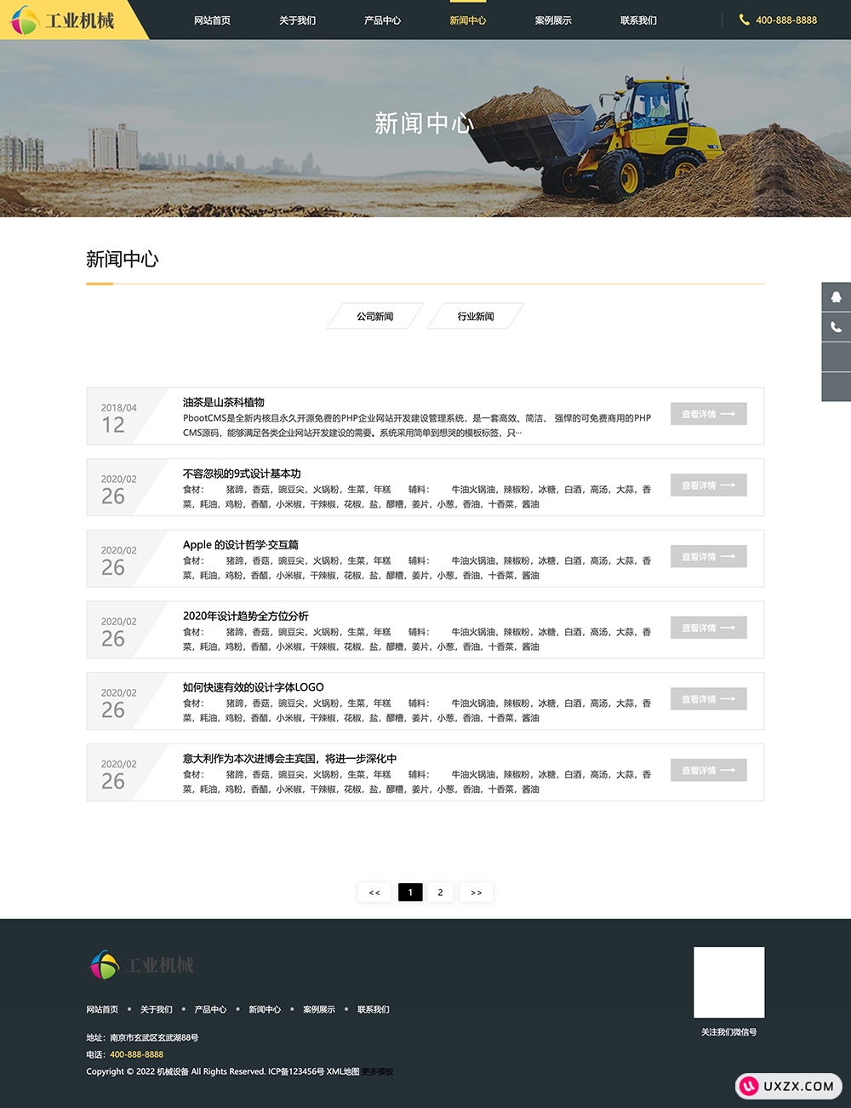Viewport: 851px width, 1108px height.
Task: Click the WeChat QR code image
Action: [728, 982]
